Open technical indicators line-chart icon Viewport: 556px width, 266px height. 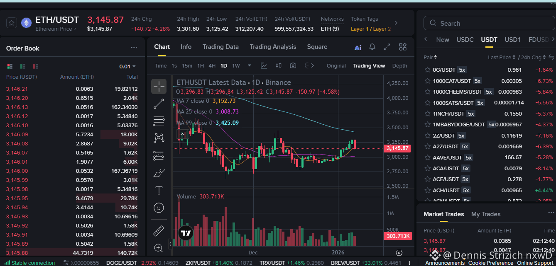264,65
